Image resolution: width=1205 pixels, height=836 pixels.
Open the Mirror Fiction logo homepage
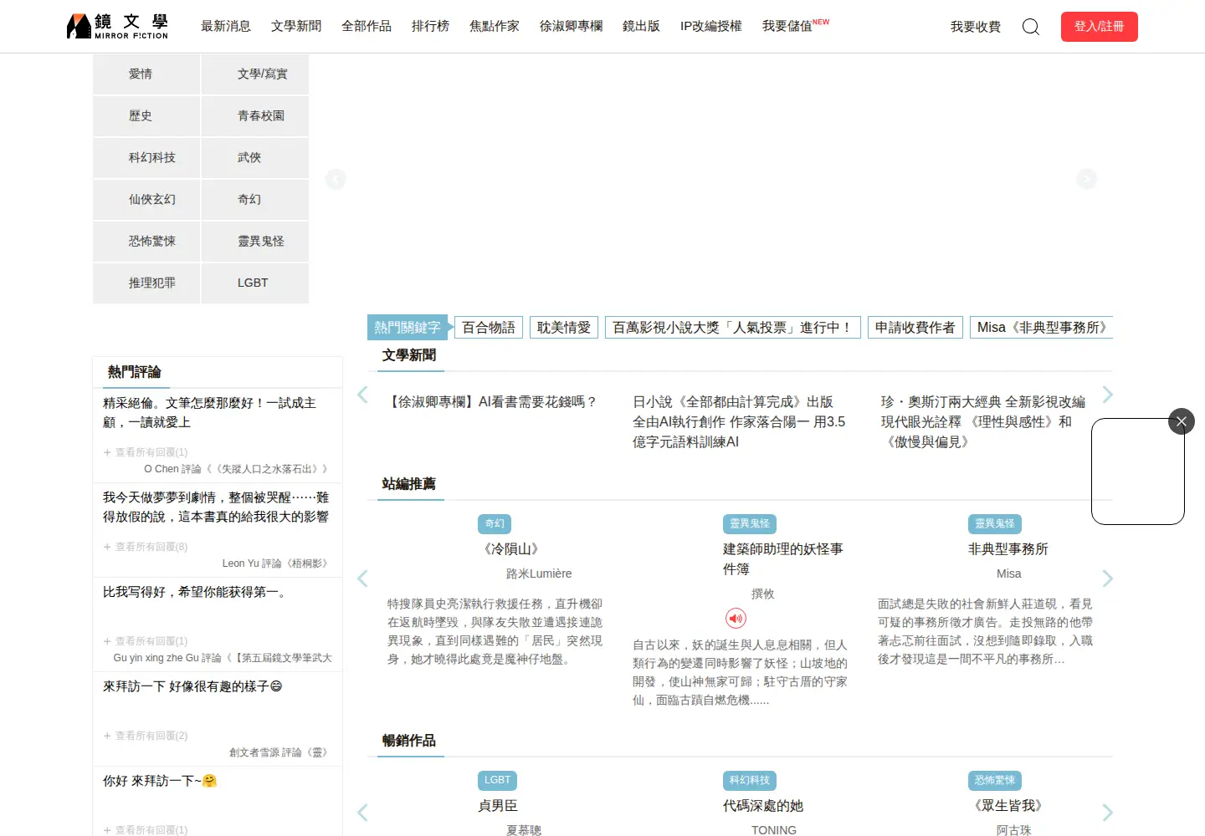[117, 26]
